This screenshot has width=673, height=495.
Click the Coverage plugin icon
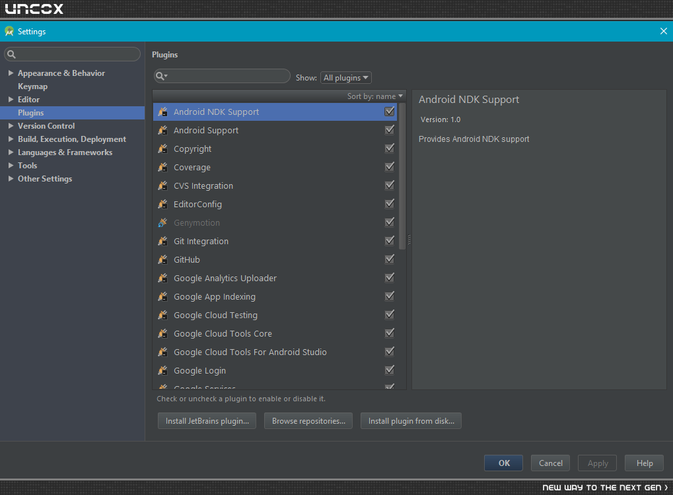pyautogui.click(x=162, y=167)
